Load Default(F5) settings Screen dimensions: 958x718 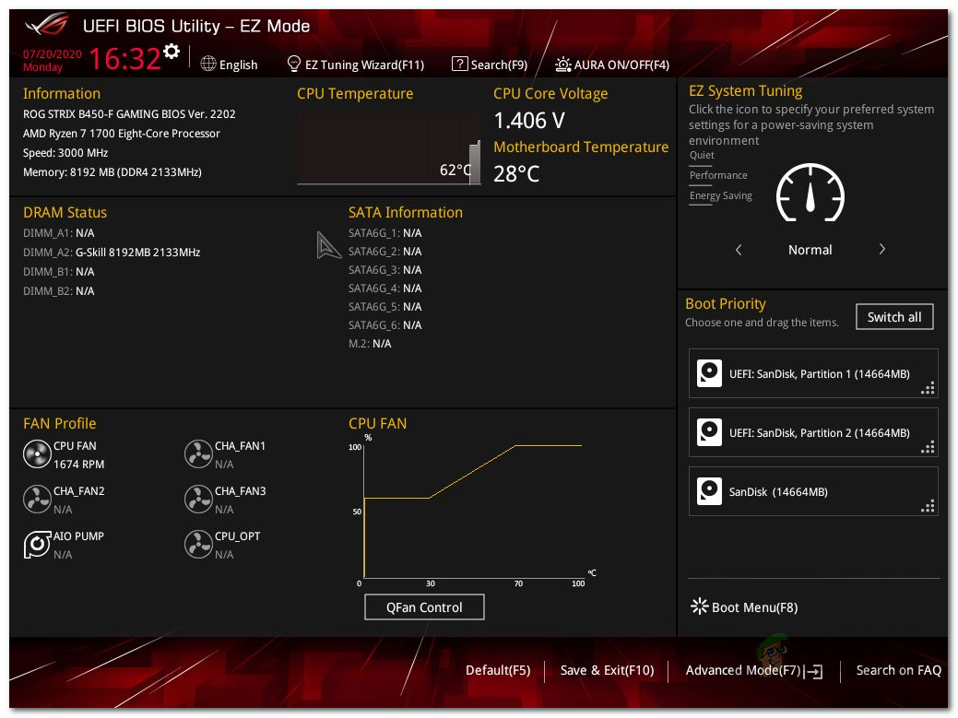tap(498, 670)
